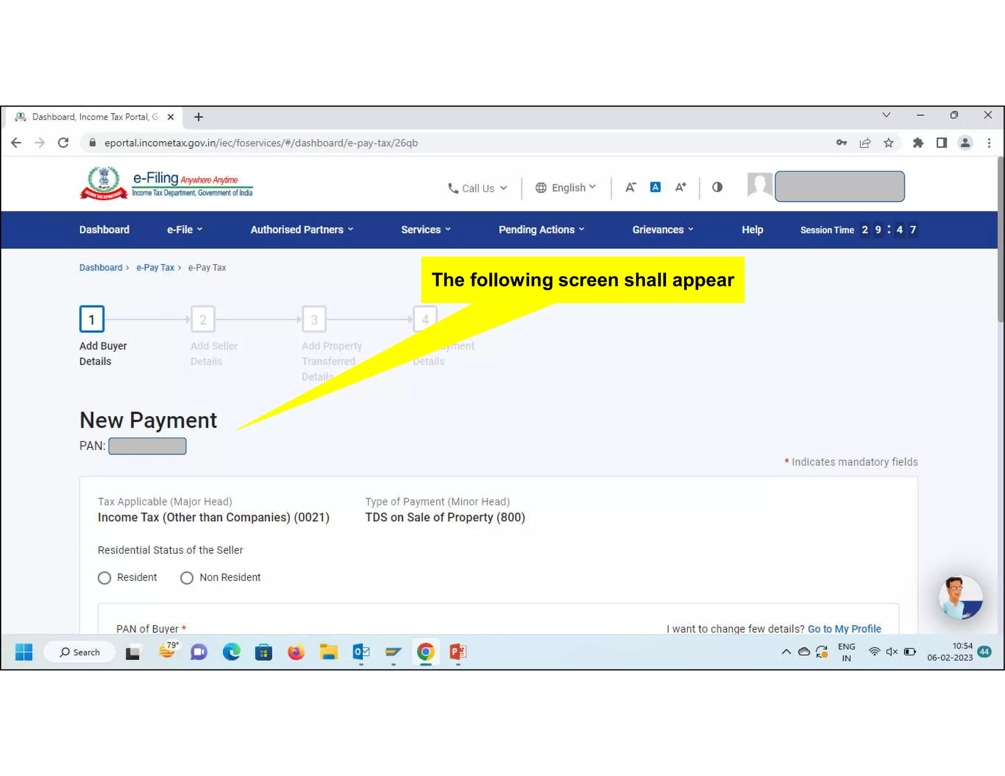Screen dimensions: 1005x776
Task: Select the Resident radio button
Action: click(x=105, y=578)
